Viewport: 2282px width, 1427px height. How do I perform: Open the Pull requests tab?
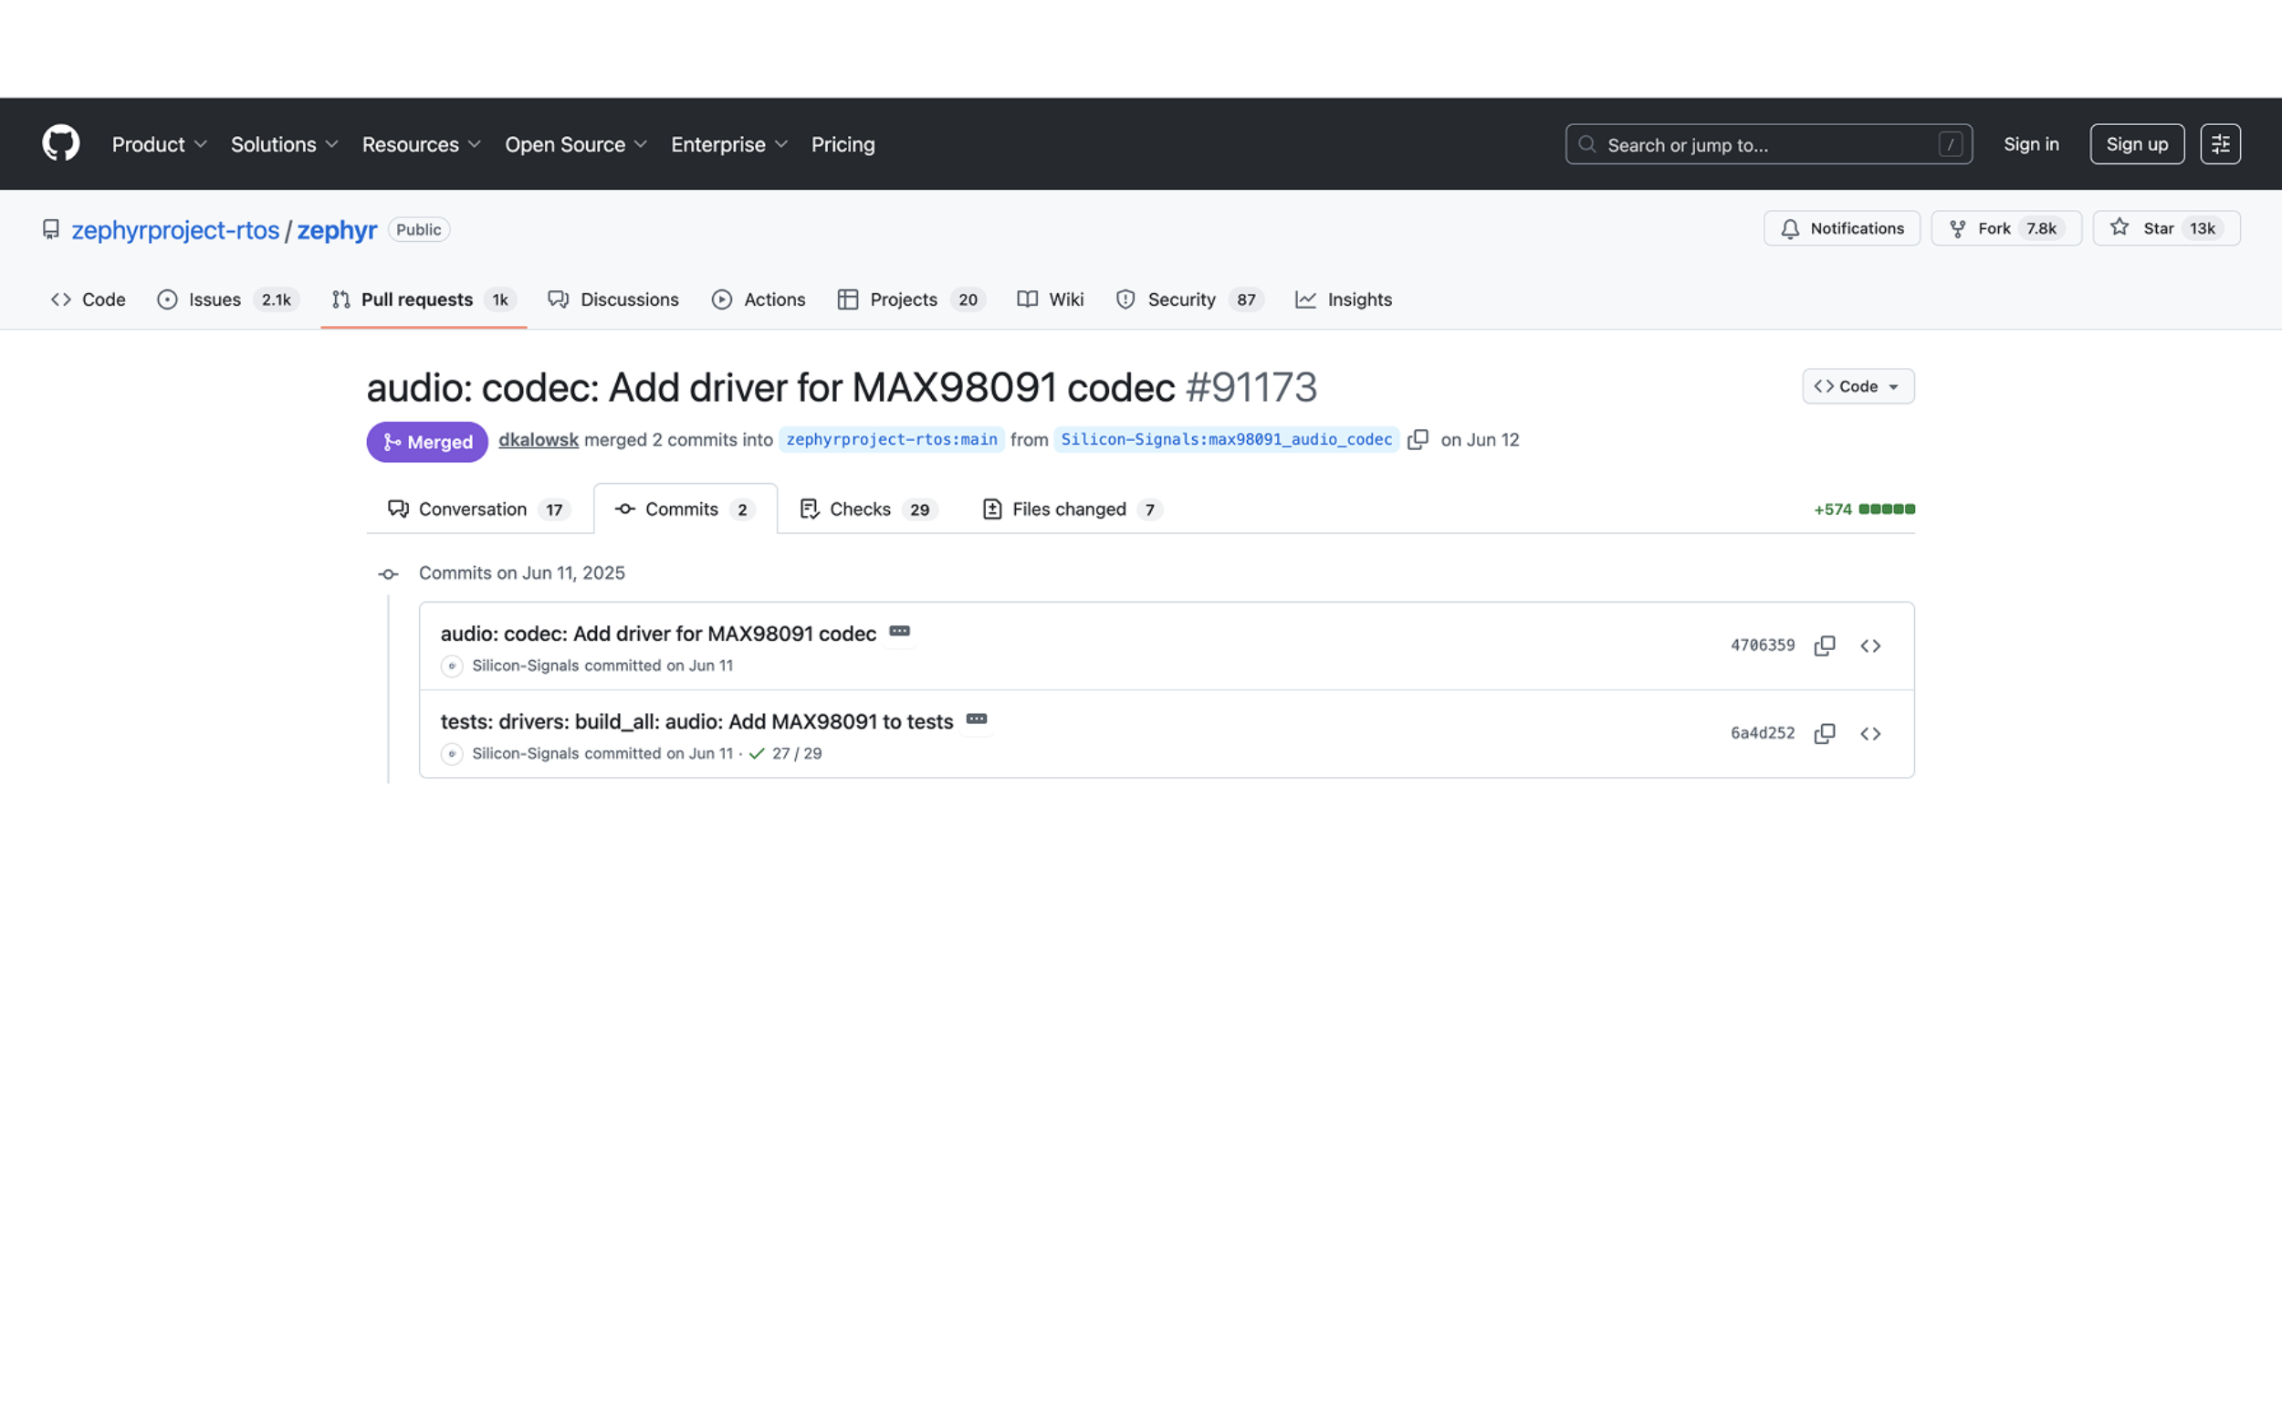[x=424, y=299]
